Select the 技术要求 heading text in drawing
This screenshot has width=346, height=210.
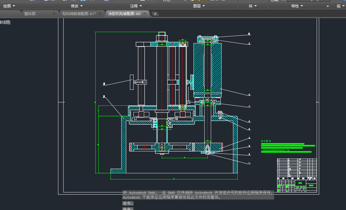[x=266, y=141]
